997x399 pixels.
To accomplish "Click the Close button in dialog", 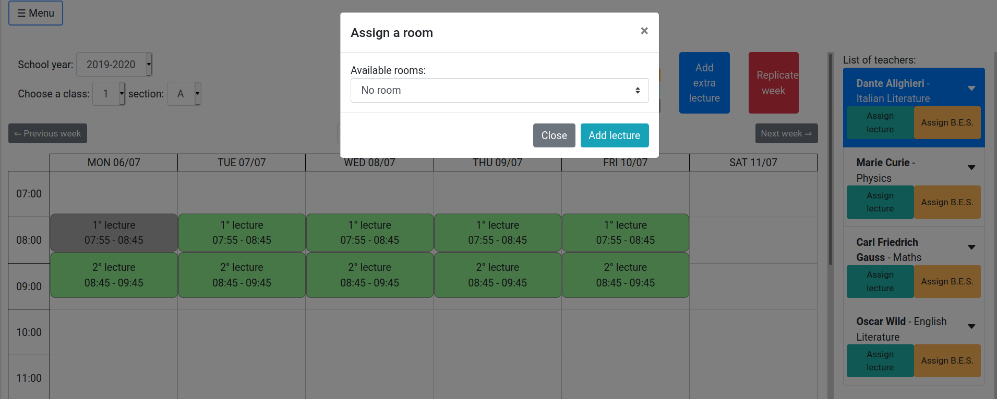I will coord(554,135).
